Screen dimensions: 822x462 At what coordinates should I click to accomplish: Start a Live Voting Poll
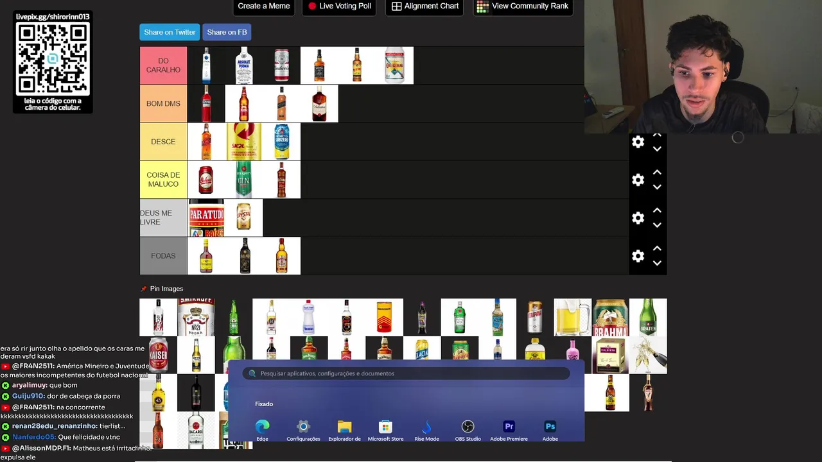[339, 6]
